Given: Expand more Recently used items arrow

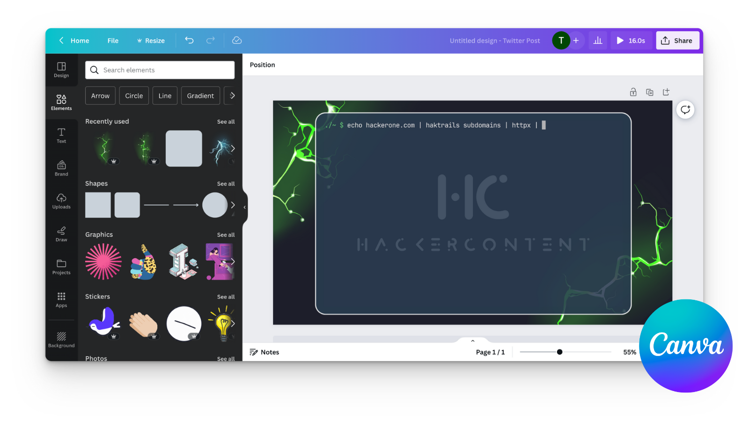Looking at the screenshot, I should (233, 148).
